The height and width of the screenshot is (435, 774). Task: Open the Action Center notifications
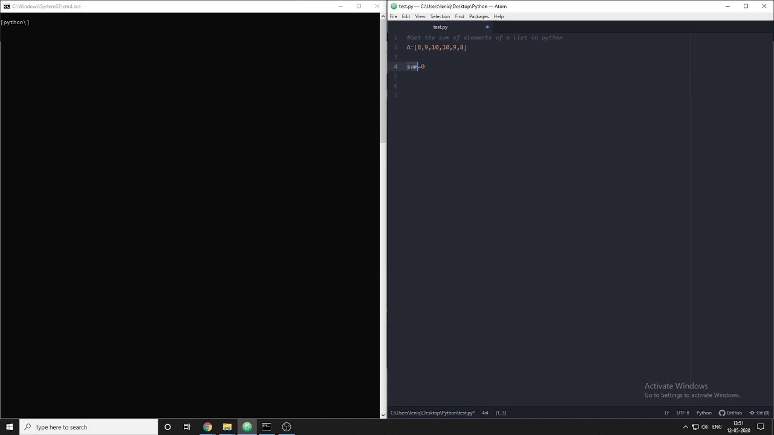tap(761, 427)
